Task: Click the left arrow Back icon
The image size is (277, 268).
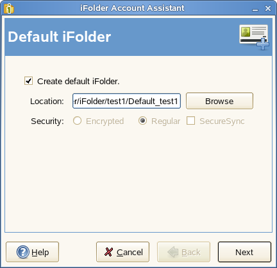Action: click(x=173, y=252)
